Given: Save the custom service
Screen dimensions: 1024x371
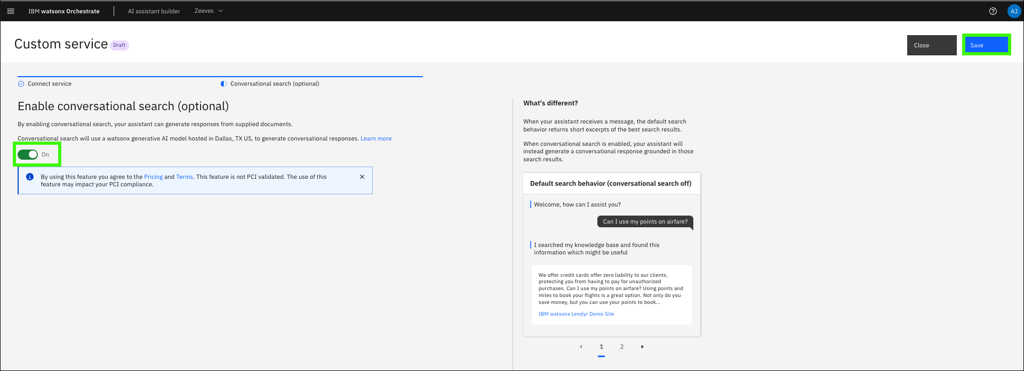Looking at the screenshot, I should [986, 45].
